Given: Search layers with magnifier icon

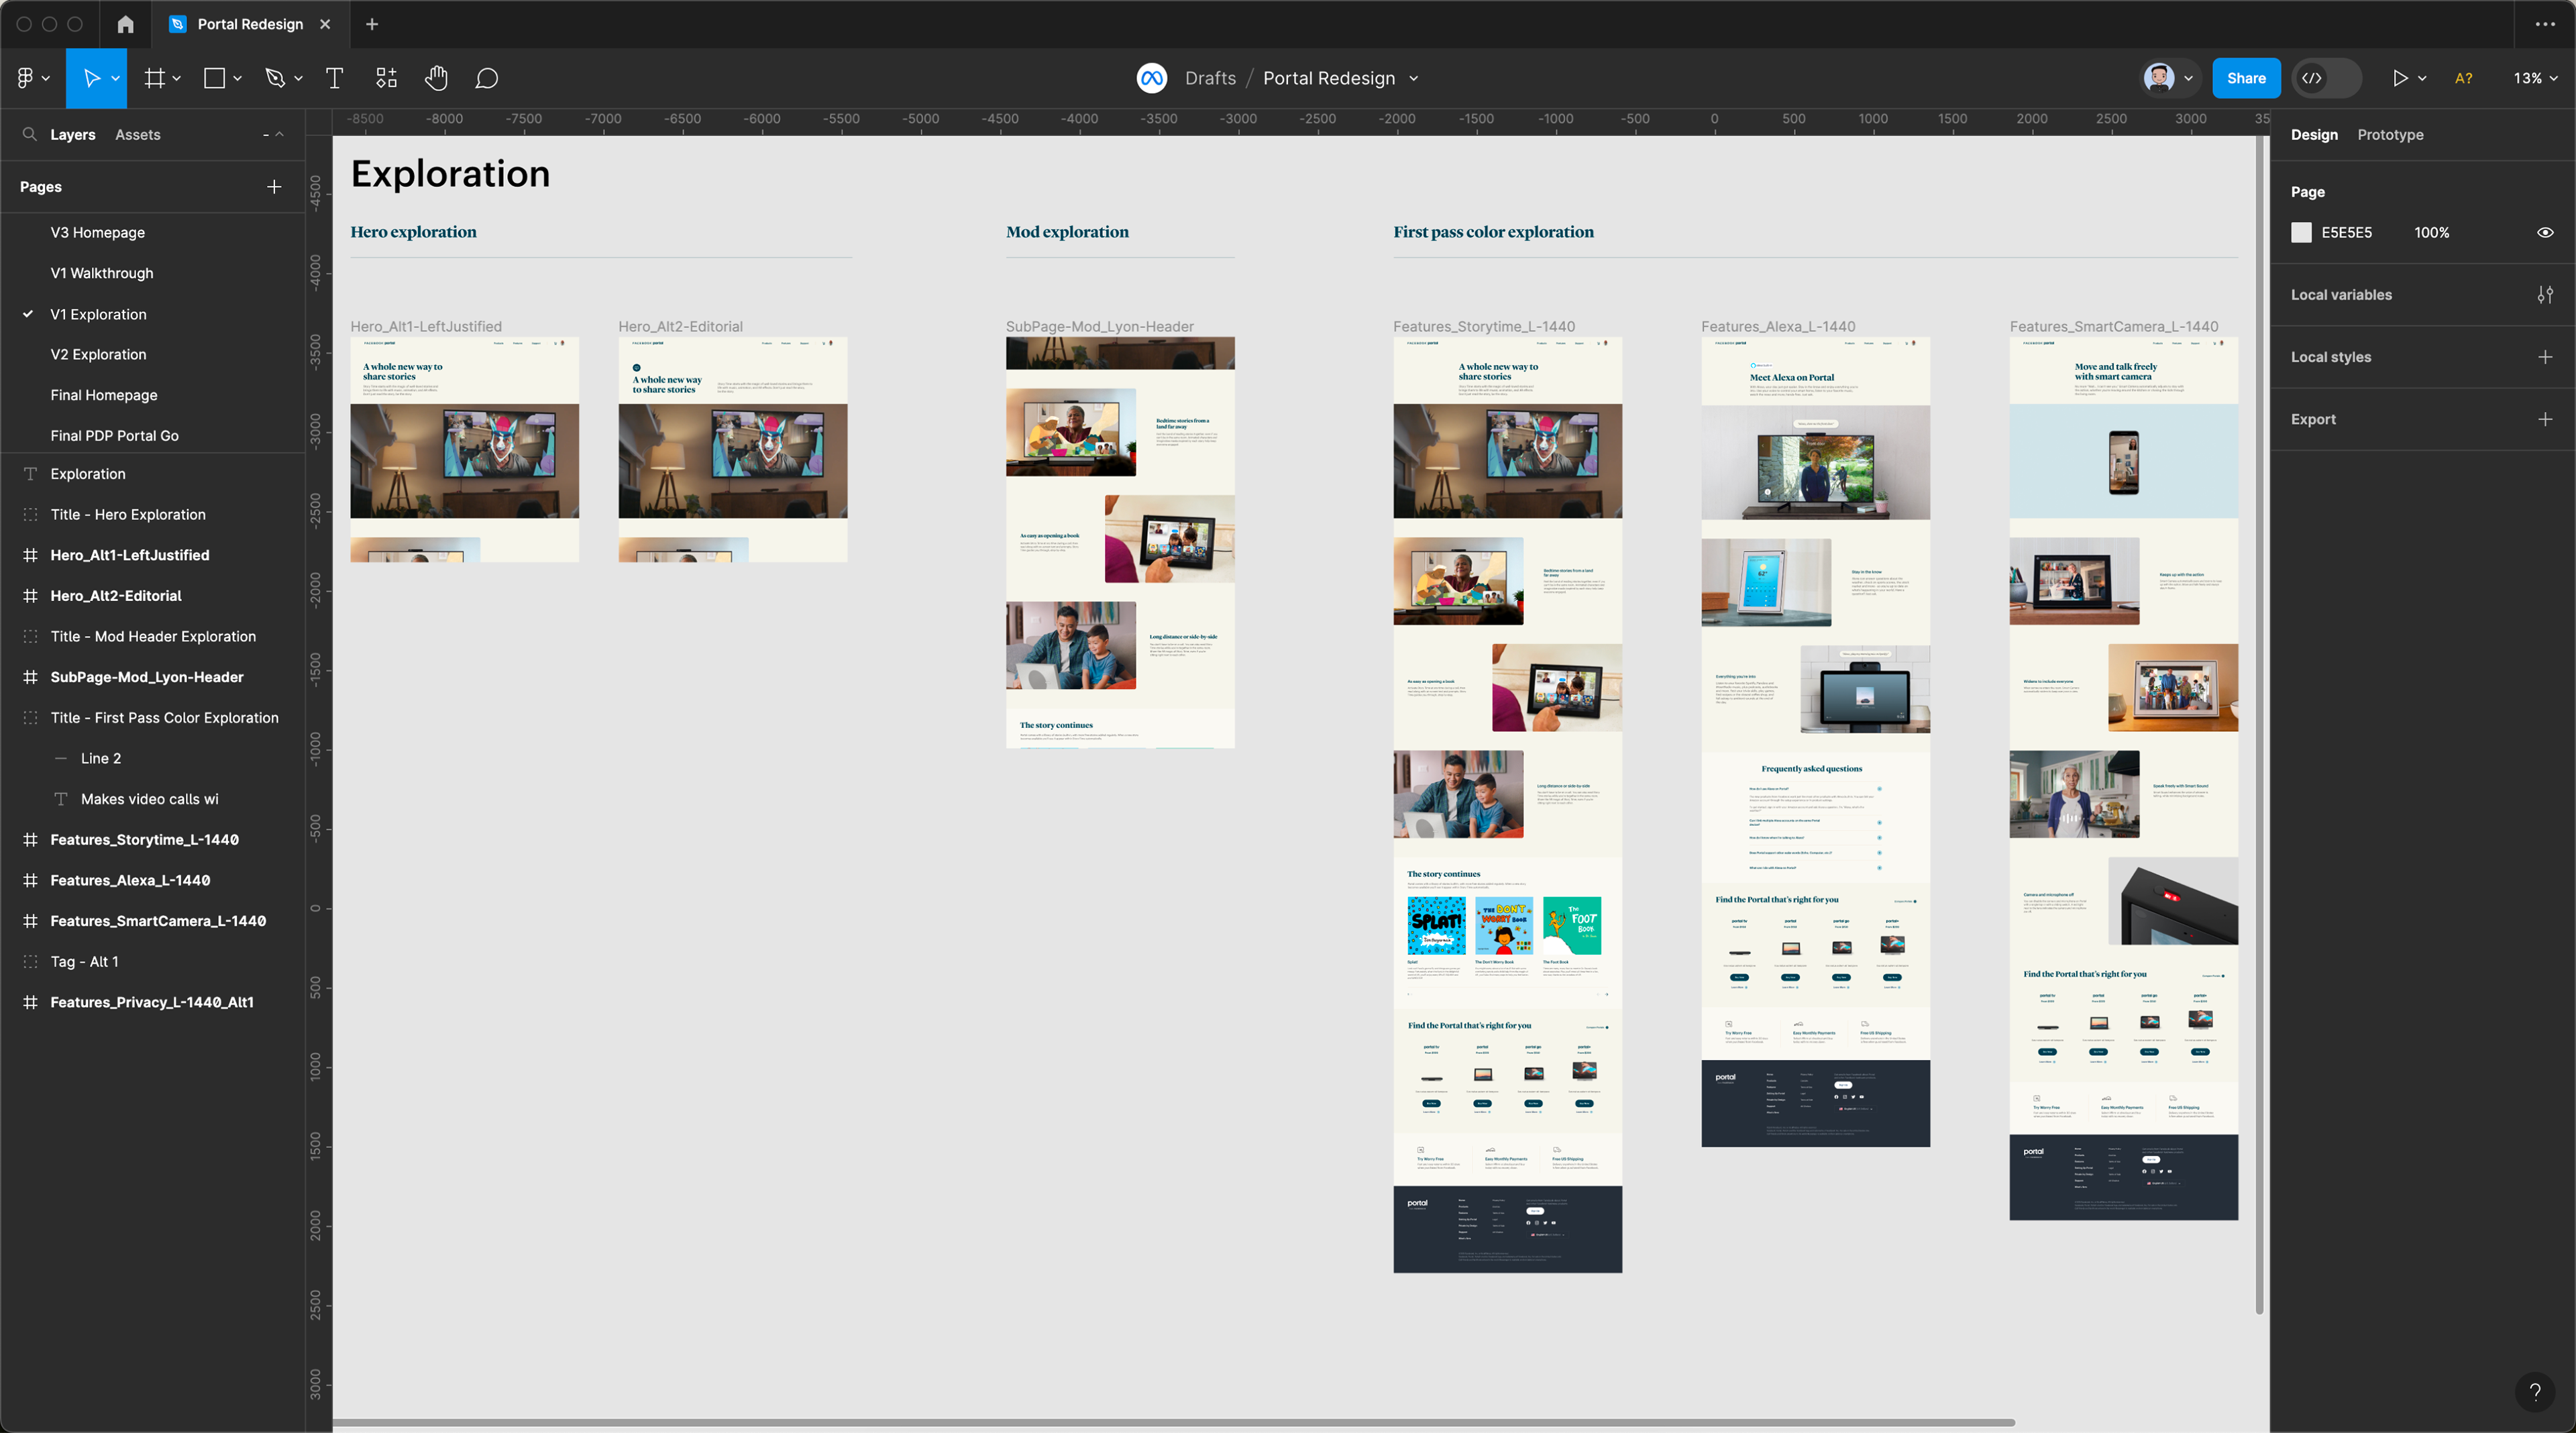Looking at the screenshot, I should [x=30, y=134].
